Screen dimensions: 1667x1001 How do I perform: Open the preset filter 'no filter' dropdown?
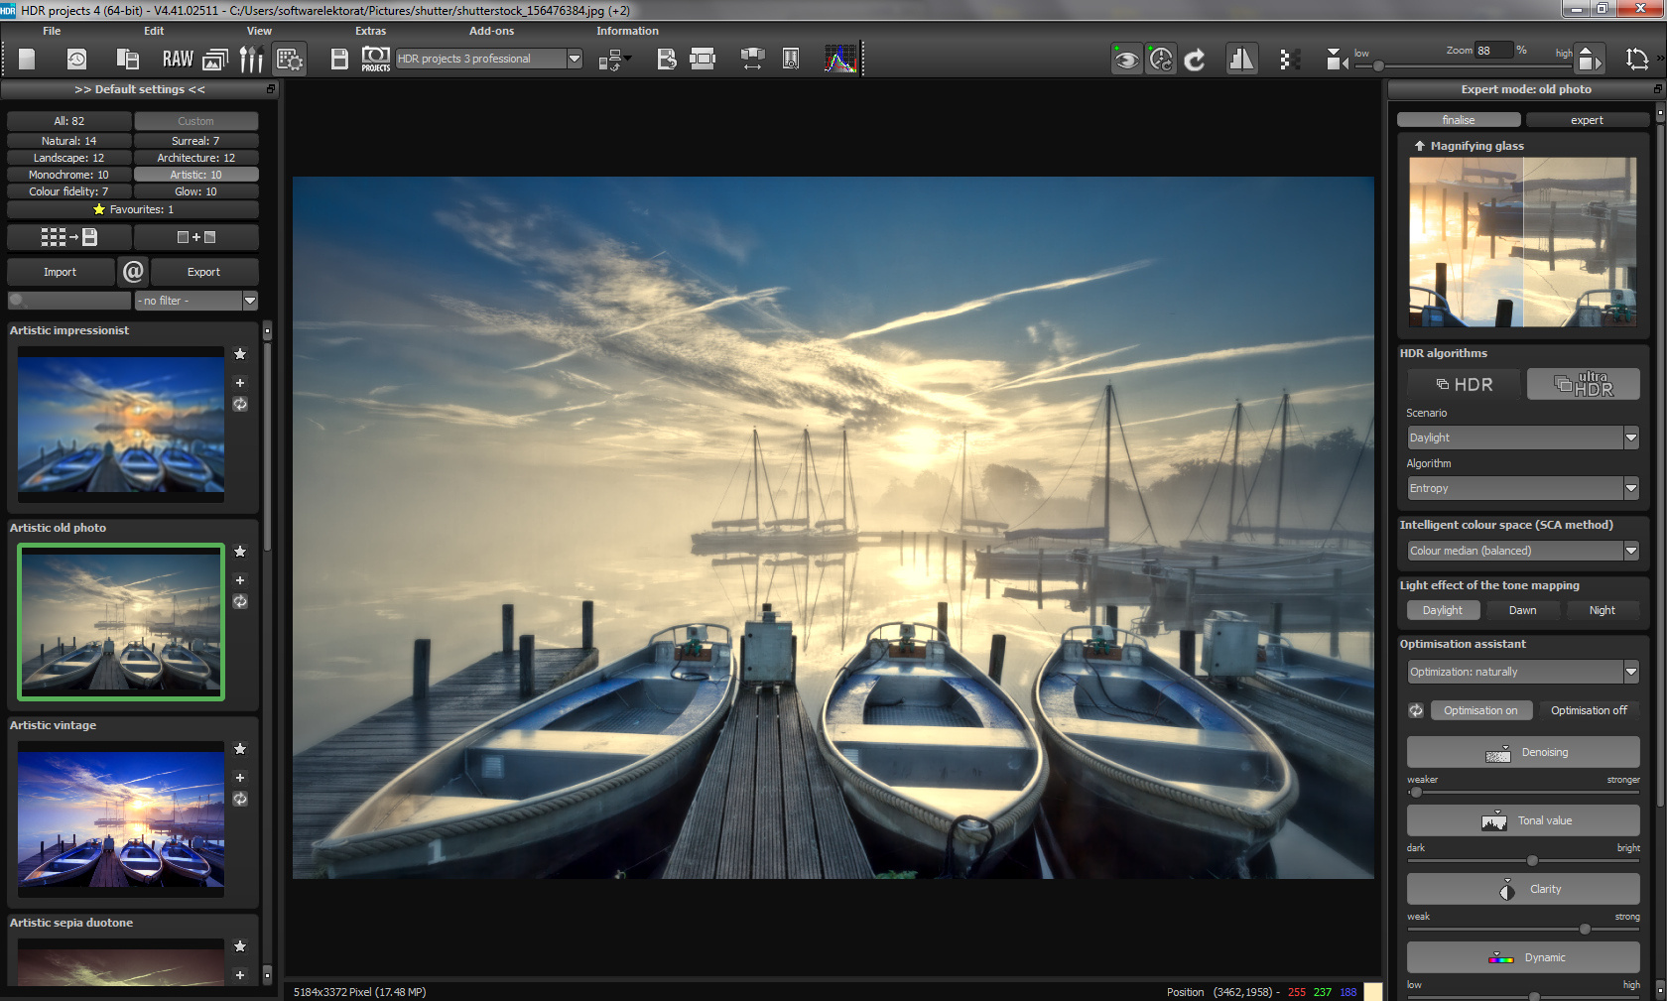pyautogui.click(x=196, y=301)
